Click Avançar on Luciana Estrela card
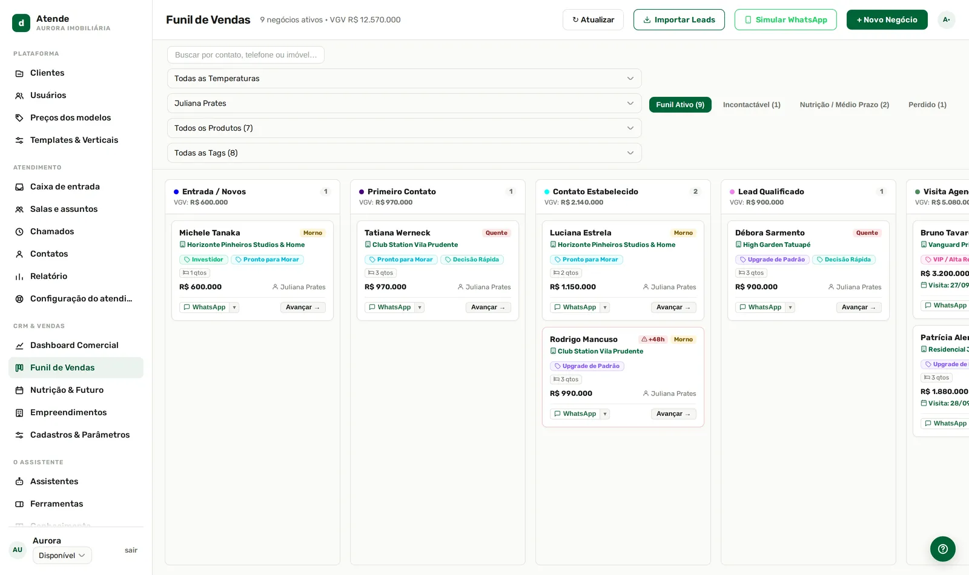969x575 pixels. tap(673, 307)
